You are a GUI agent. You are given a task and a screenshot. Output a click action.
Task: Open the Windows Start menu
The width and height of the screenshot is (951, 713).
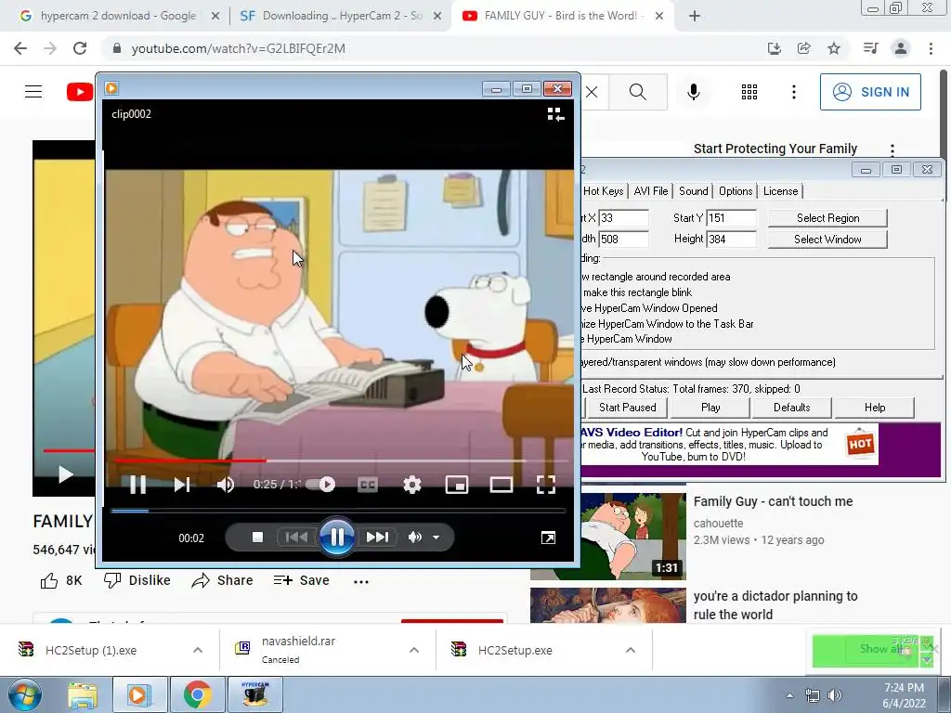tap(25, 694)
